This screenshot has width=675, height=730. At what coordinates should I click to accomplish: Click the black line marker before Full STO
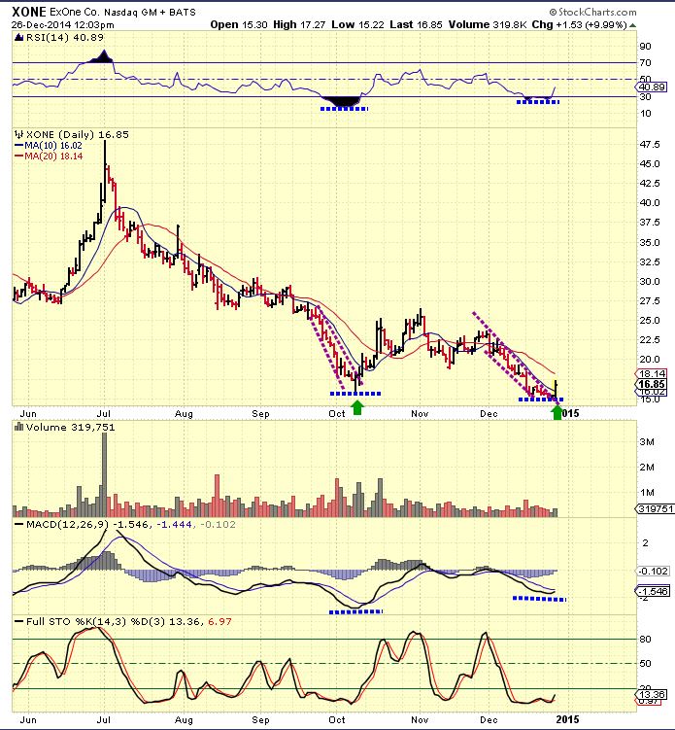[x=19, y=621]
